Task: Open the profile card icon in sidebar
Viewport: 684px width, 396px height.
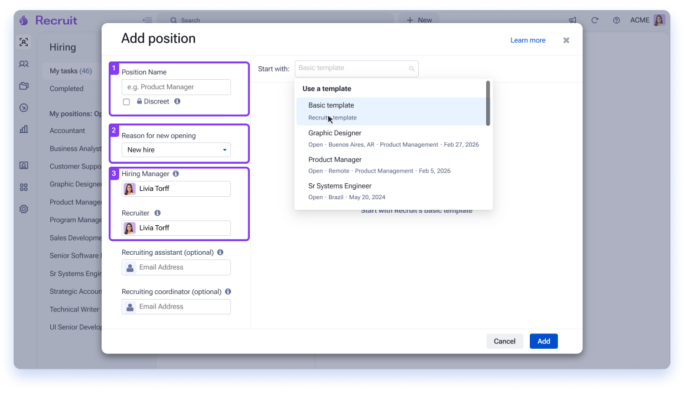Action: click(24, 165)
